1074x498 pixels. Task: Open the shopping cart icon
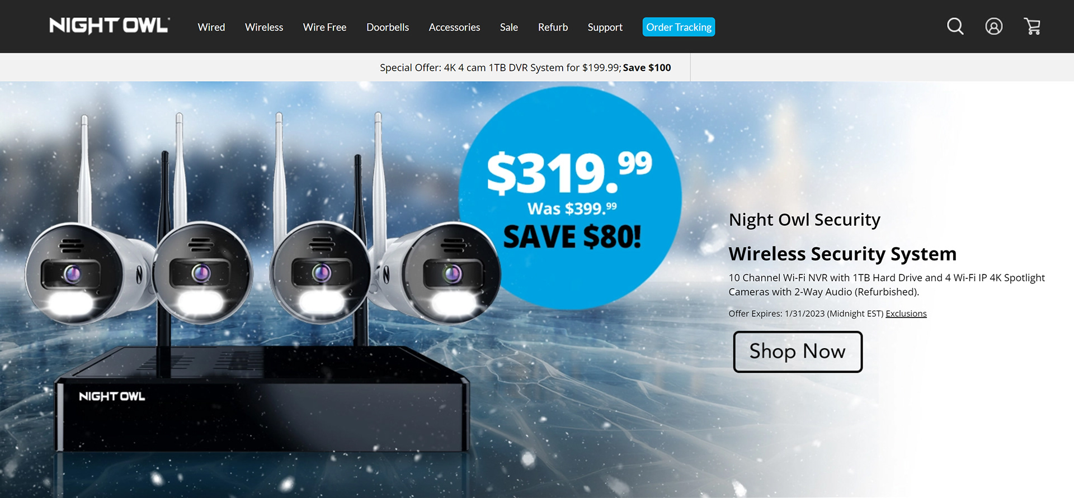tap(1032, 26)
